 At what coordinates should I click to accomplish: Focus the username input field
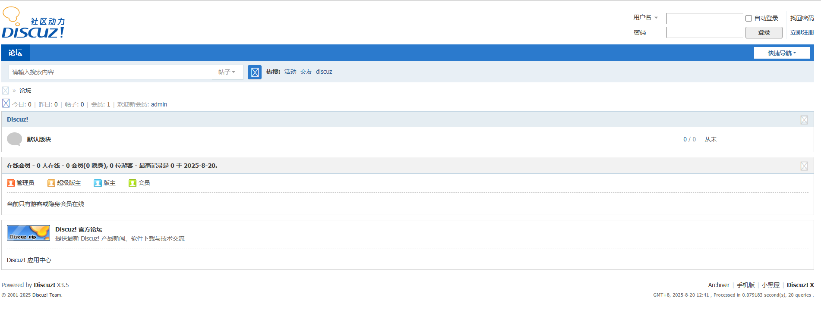point(704,18)
